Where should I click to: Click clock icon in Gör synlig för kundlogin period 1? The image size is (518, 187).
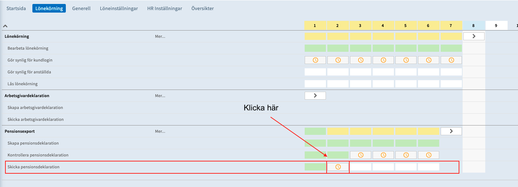click(x=315, y=60)
